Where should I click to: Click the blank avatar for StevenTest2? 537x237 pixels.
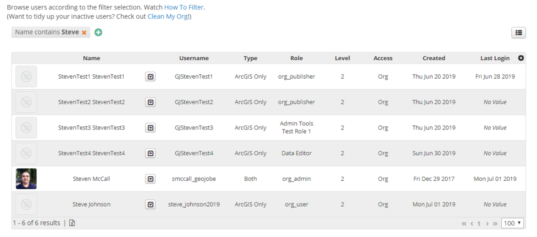26,102
